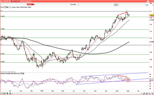The height and width of the screenshot is (95, 154).
Task: Click the Qté quantity input field
Action: 151,5
